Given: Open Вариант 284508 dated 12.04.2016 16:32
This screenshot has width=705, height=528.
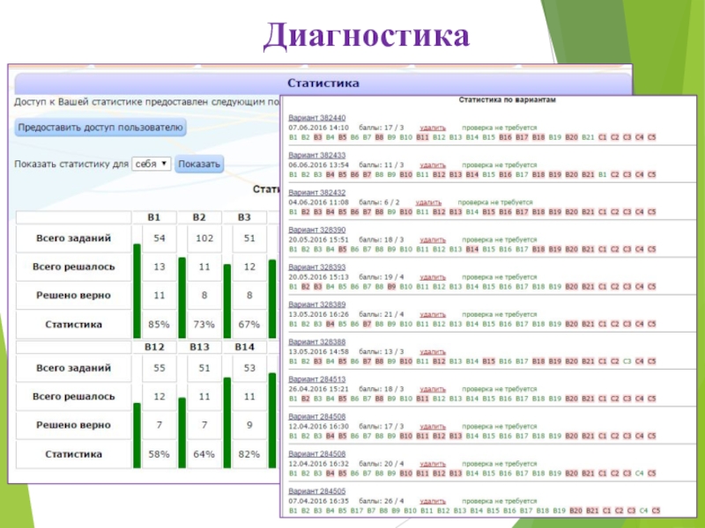Looking at the screenshot, I should (317, 453).
